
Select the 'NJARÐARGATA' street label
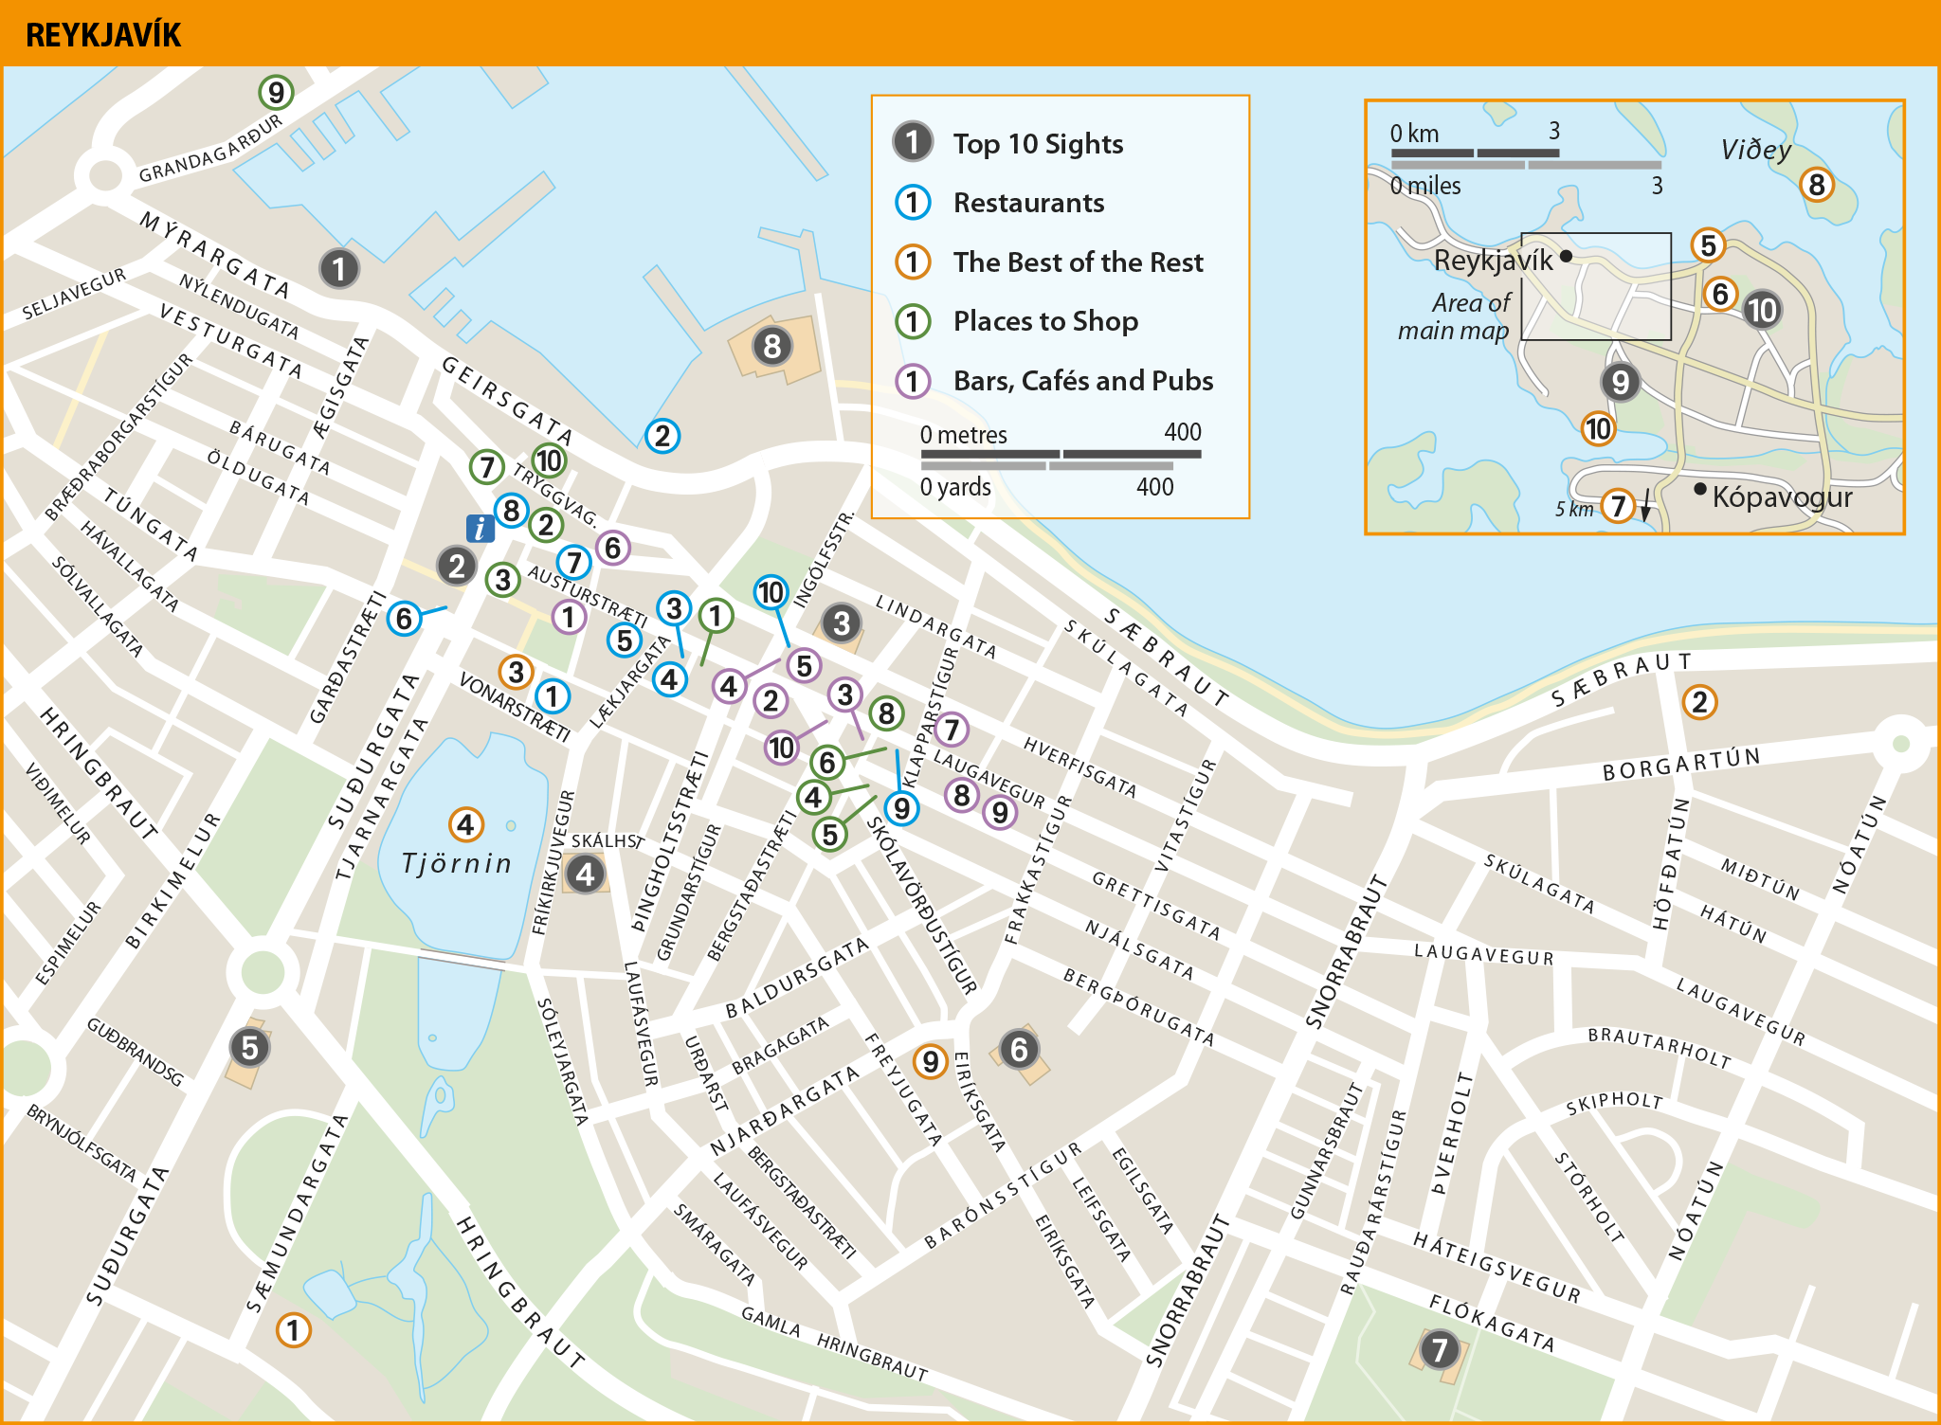[x=785, y=1109]
